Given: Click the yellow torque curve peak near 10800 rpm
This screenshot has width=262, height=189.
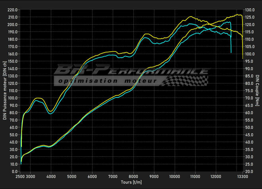Looking at the screenshot, I should (x=191, y=17).
